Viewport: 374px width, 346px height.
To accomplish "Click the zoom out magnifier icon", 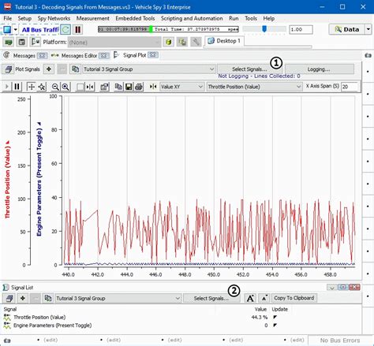I will click(55, 87).
